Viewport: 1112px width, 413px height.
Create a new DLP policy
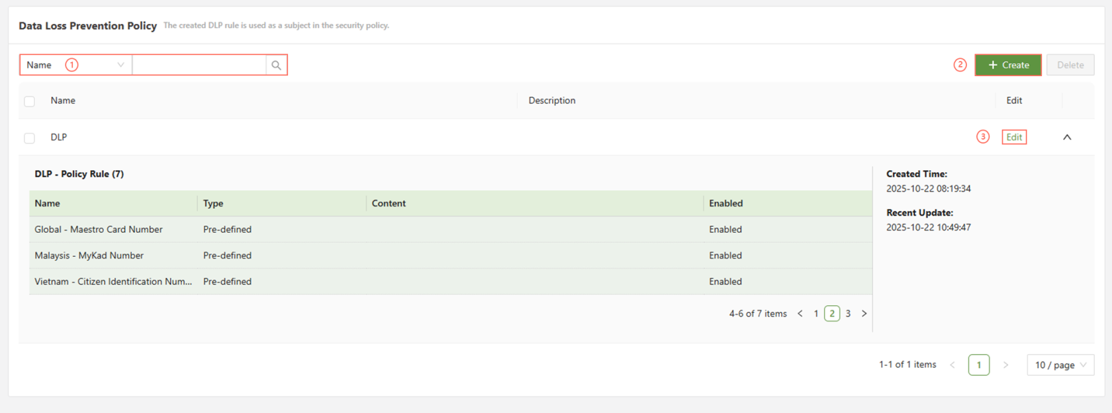1007,65
